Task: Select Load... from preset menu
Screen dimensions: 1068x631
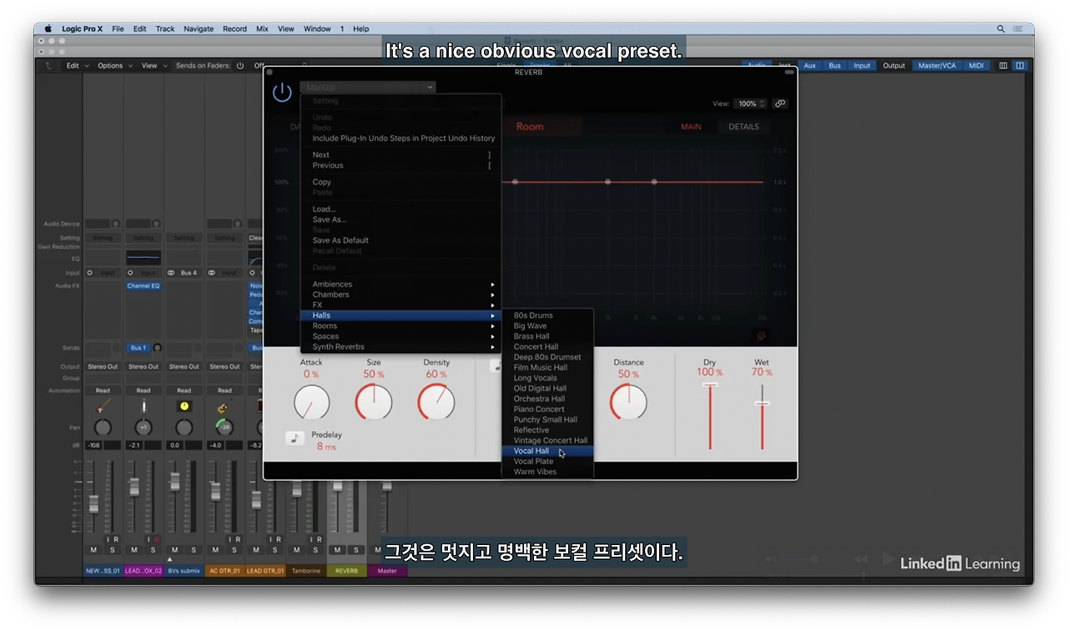Action: [x=401, y=209]
